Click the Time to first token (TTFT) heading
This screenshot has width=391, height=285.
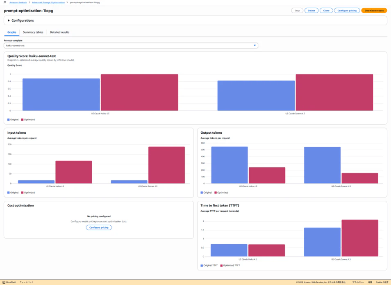point(220,205)
